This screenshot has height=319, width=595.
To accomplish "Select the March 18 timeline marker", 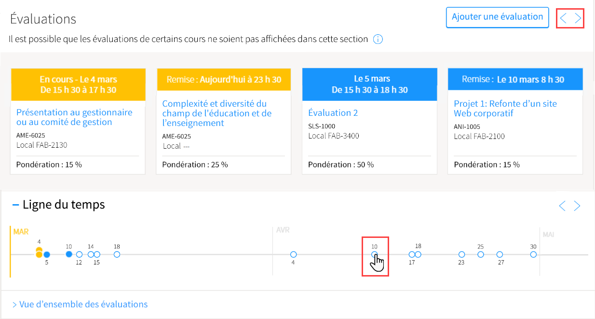I will (117, 254).
